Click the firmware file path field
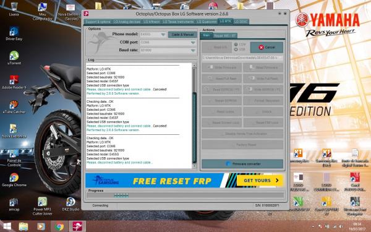Viewport: 371px width, 232px height. (242, 58)
